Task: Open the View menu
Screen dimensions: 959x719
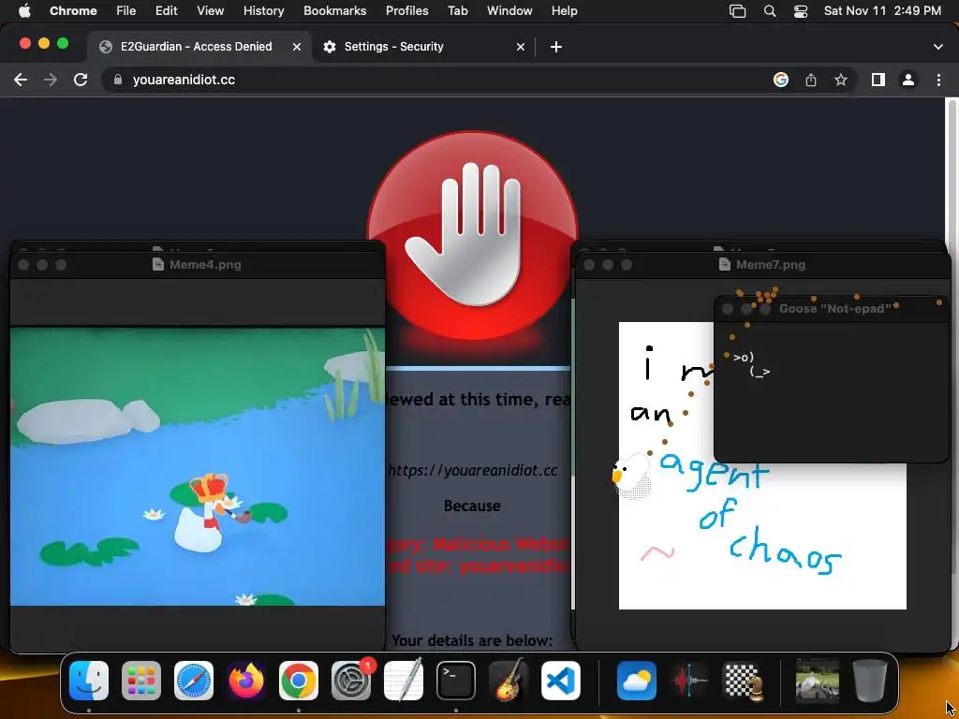Action: pos(211,11)
